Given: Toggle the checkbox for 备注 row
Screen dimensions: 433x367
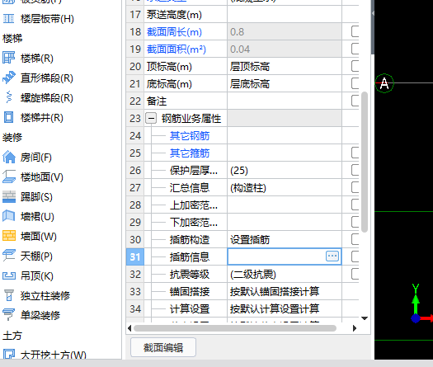Looking at the screenshot, I should 355,101.
